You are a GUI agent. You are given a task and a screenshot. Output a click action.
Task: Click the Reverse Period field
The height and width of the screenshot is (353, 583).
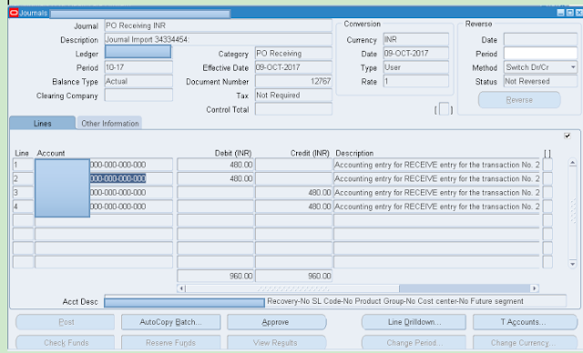click(x=540, y=53)
